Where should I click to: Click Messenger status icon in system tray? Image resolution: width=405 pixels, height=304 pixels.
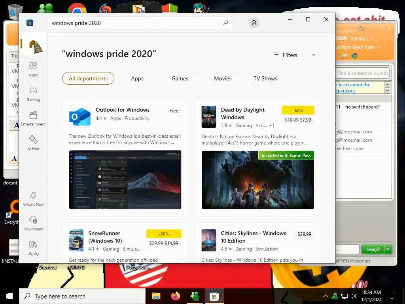click(x=335, y=296)
